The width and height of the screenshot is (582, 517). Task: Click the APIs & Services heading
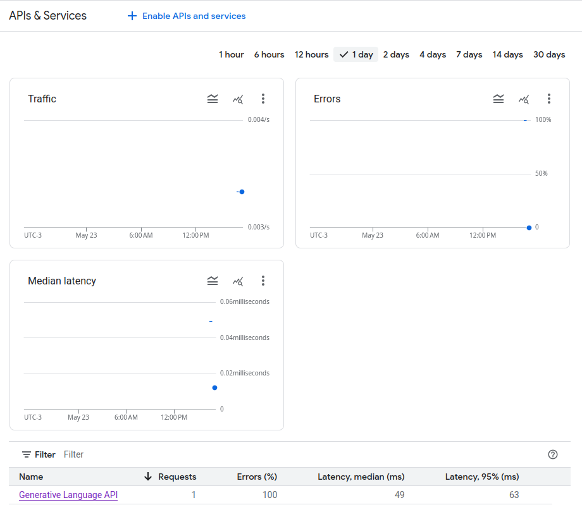click(x=47, y=16)
